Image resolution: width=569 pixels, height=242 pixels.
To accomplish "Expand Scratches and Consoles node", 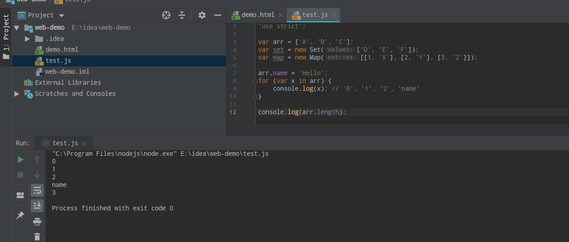I will pyautogui.click(x=17, y=94).
